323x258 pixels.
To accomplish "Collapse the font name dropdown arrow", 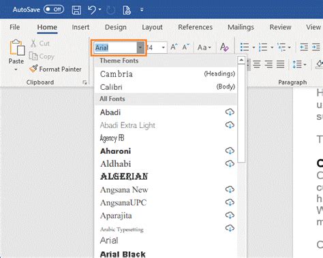I will click(x=140, y=48).
